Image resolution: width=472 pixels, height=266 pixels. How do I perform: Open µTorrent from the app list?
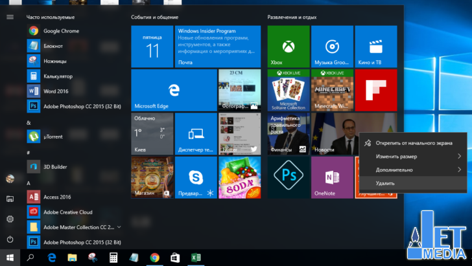point(74,137)
